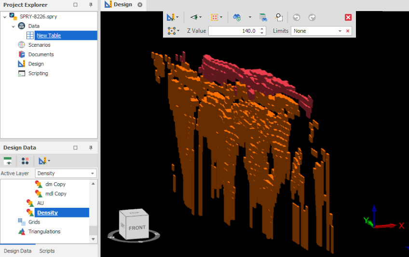Open the Limits combo box

pyautogui.click(x=340, y=31)
